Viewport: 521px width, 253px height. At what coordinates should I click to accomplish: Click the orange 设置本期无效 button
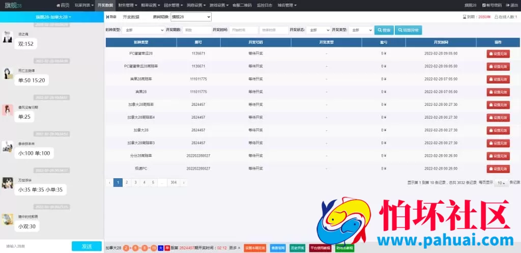255,248
